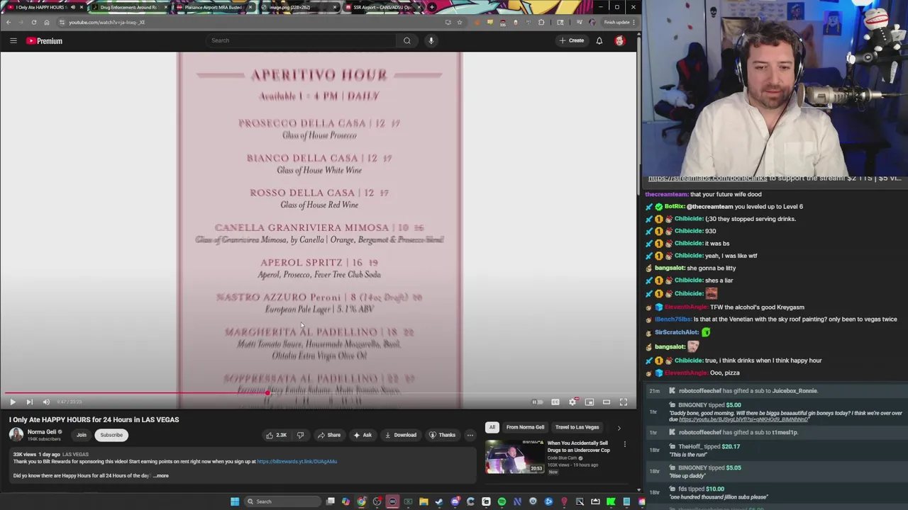
Task: Open the Create menu
Action: click(x=571, y=40)
